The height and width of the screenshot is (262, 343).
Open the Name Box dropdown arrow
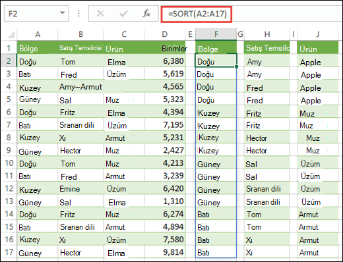pyautogui.click(x=63, y=13)
